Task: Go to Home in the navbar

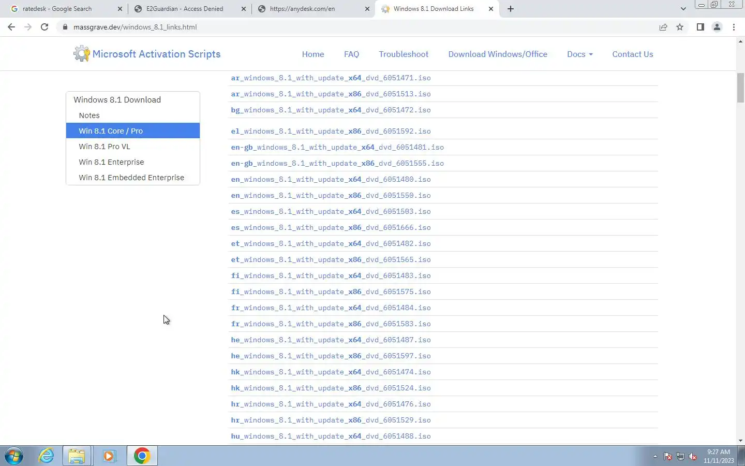Action: (x=313, y=54)
